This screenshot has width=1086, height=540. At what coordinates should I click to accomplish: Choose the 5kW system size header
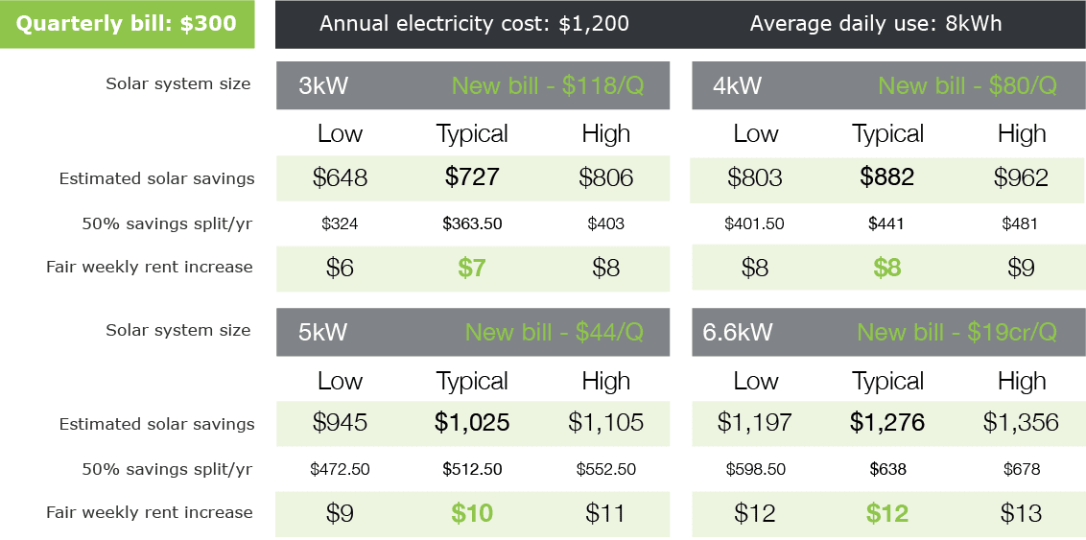323,332
